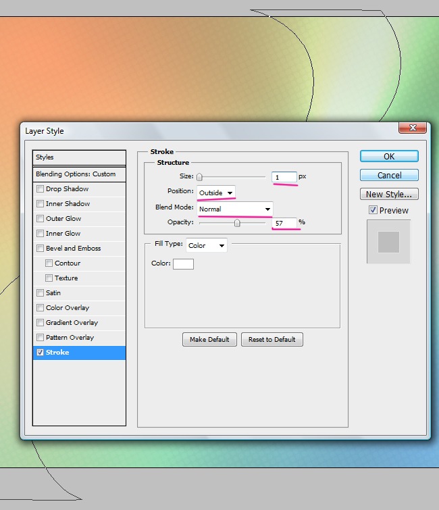
Task: Close the Layer Style dialog
Action: pos(412,128)
